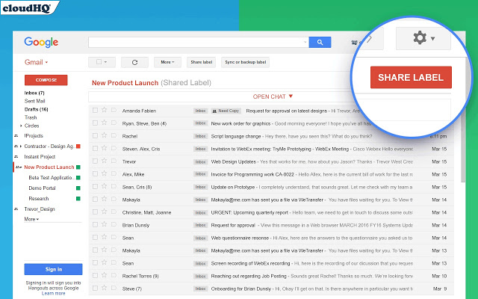Star the Amanda Fabien email
This screenshot has height=299, width=478.
click(105, 110)
